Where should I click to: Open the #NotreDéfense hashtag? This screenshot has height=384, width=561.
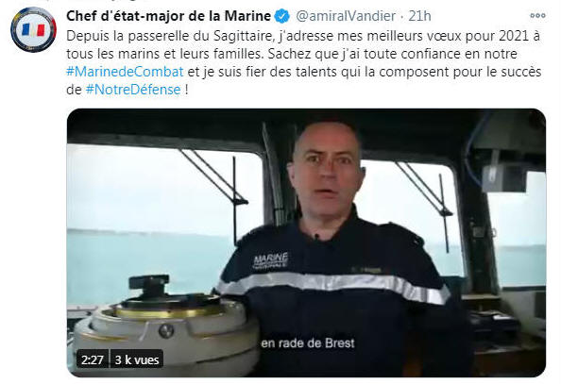tap(133, 90)
